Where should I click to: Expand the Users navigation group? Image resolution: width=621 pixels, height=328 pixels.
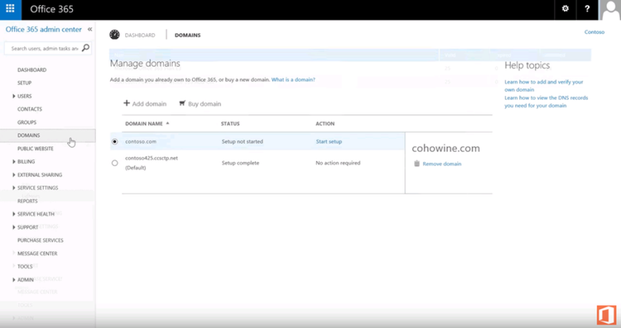click(14, 96)
